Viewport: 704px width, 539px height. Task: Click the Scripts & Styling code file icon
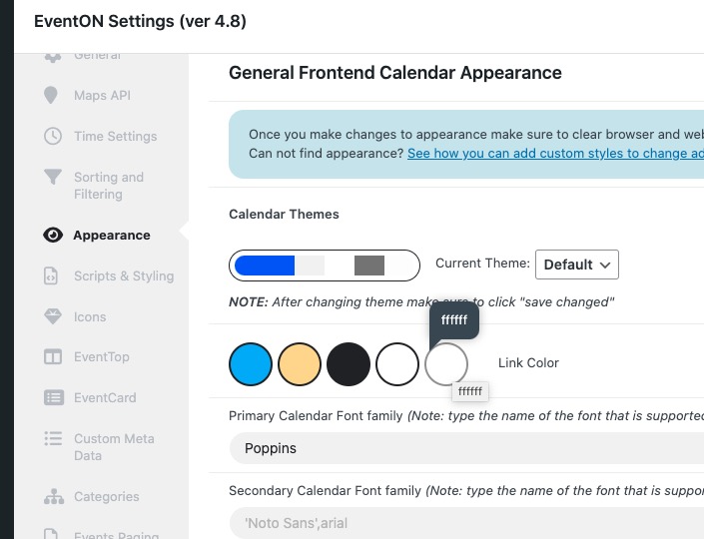51,276
